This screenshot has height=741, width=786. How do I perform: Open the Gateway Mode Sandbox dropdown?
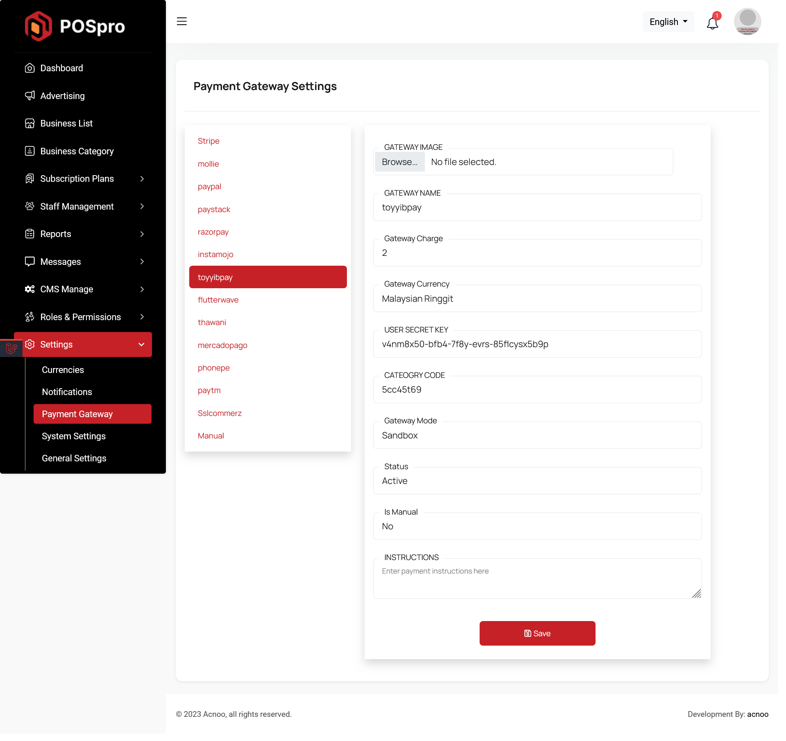[x=537, y=436]
